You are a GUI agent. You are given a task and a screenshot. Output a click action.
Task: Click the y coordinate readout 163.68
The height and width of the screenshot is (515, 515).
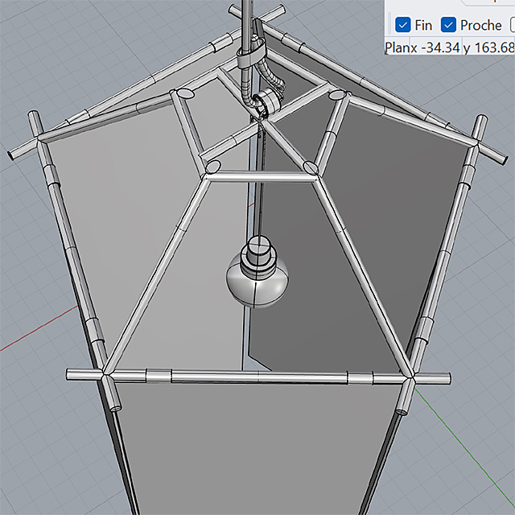tap(492, 47)
